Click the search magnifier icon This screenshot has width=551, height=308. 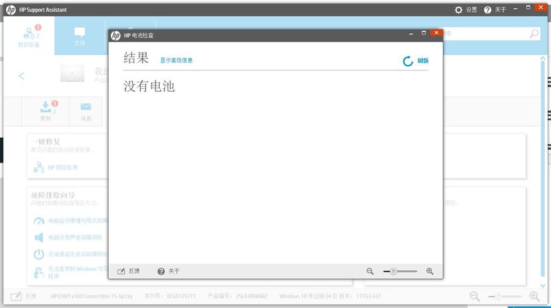click(x=534, y=33)
